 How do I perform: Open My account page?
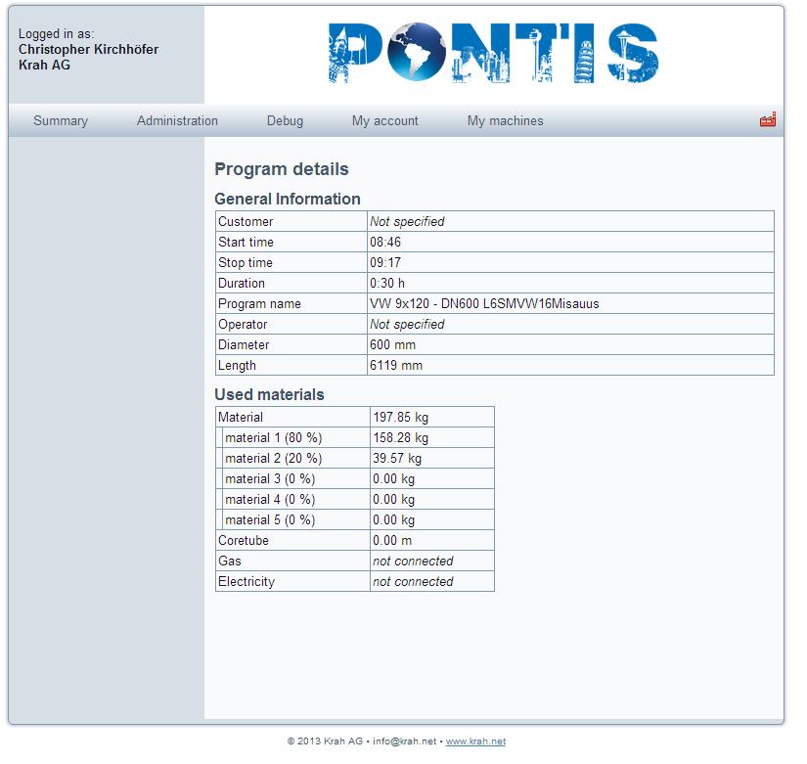point(385,121)
